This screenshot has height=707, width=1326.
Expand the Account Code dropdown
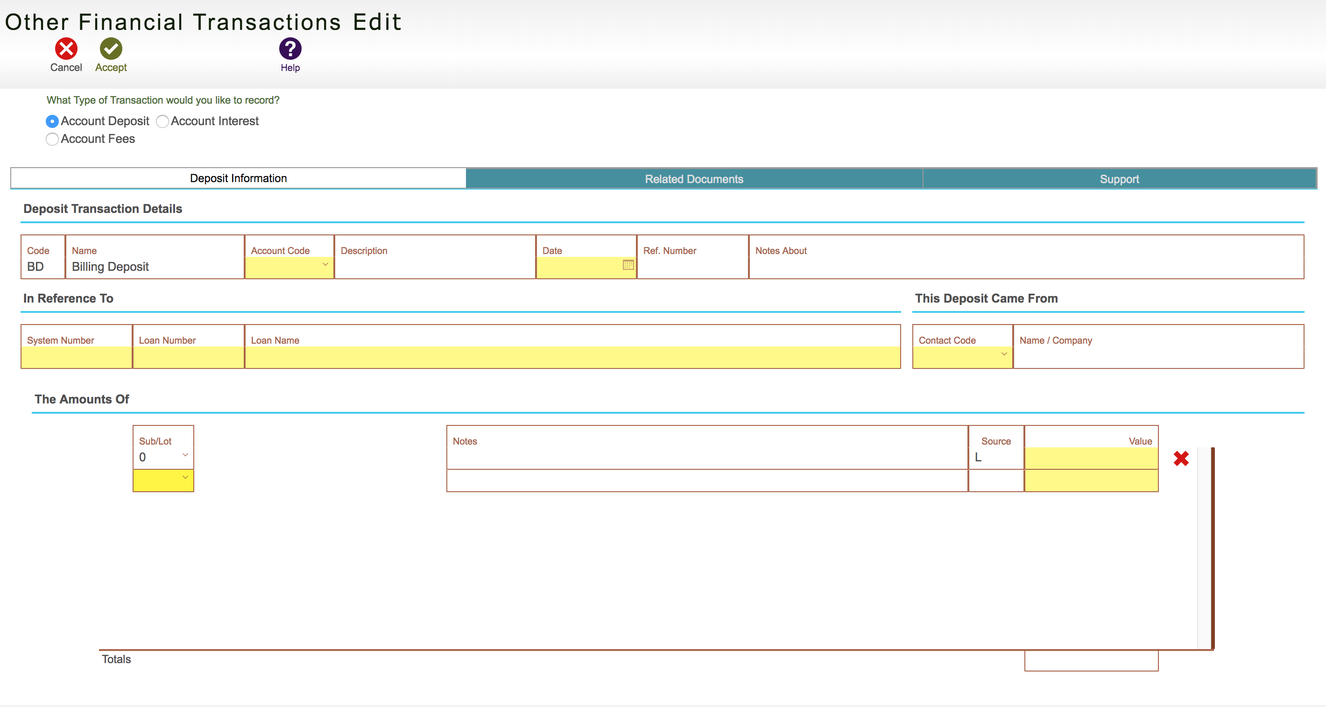(325, 265)
